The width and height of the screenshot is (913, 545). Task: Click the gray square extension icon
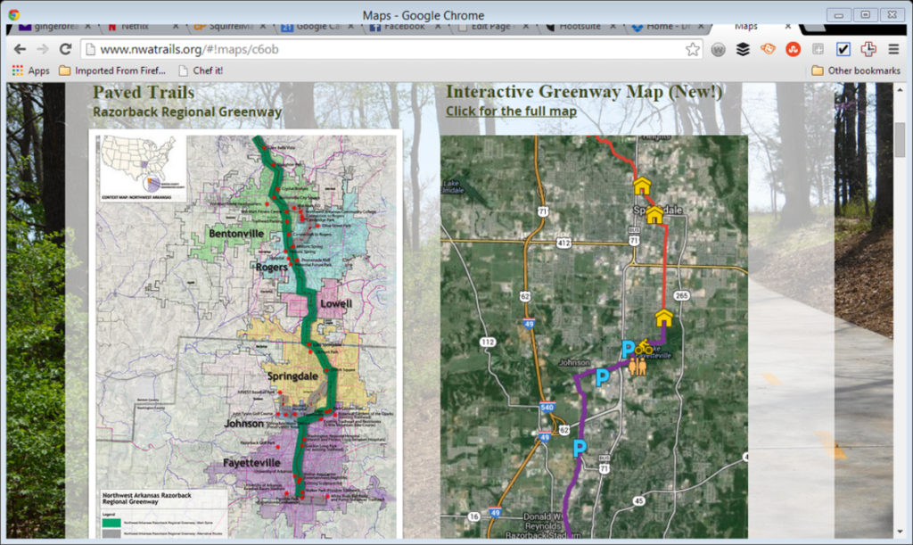coord(818,49)
